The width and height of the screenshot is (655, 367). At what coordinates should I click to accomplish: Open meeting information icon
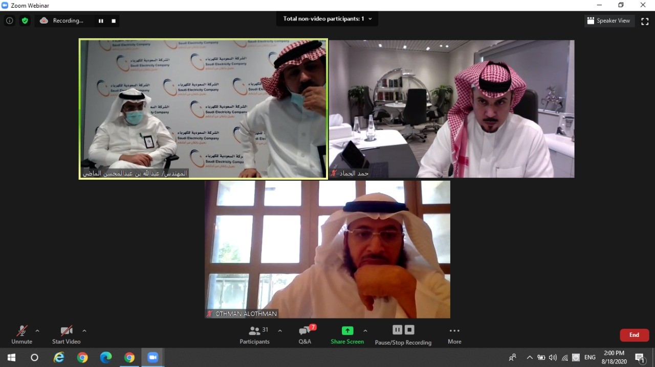tap(9, 21)
